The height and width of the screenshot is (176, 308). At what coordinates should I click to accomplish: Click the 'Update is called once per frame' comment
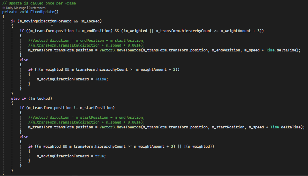[39, 3]
